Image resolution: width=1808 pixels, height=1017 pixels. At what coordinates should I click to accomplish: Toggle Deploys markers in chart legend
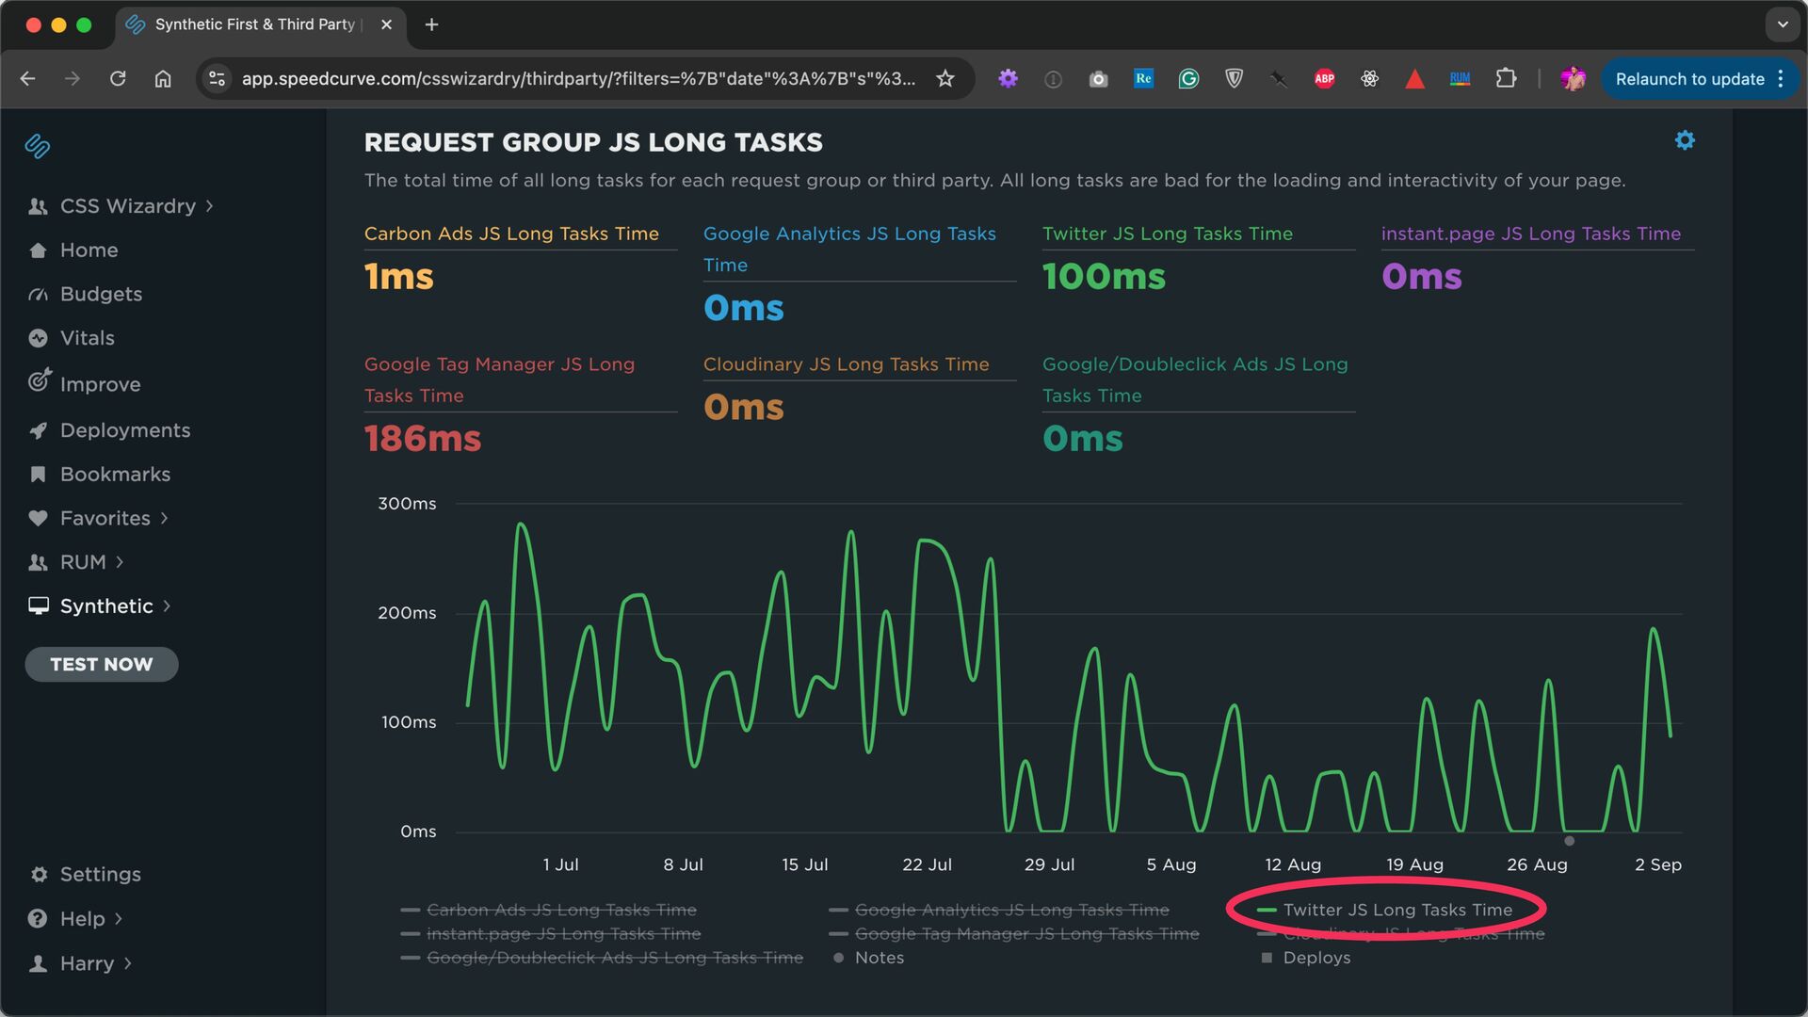tap(1306, 958)
